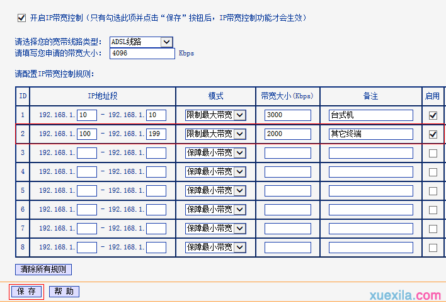The image size is (446, 303).
Task: Click the end IP field showing 199
Action: point(156,134)
